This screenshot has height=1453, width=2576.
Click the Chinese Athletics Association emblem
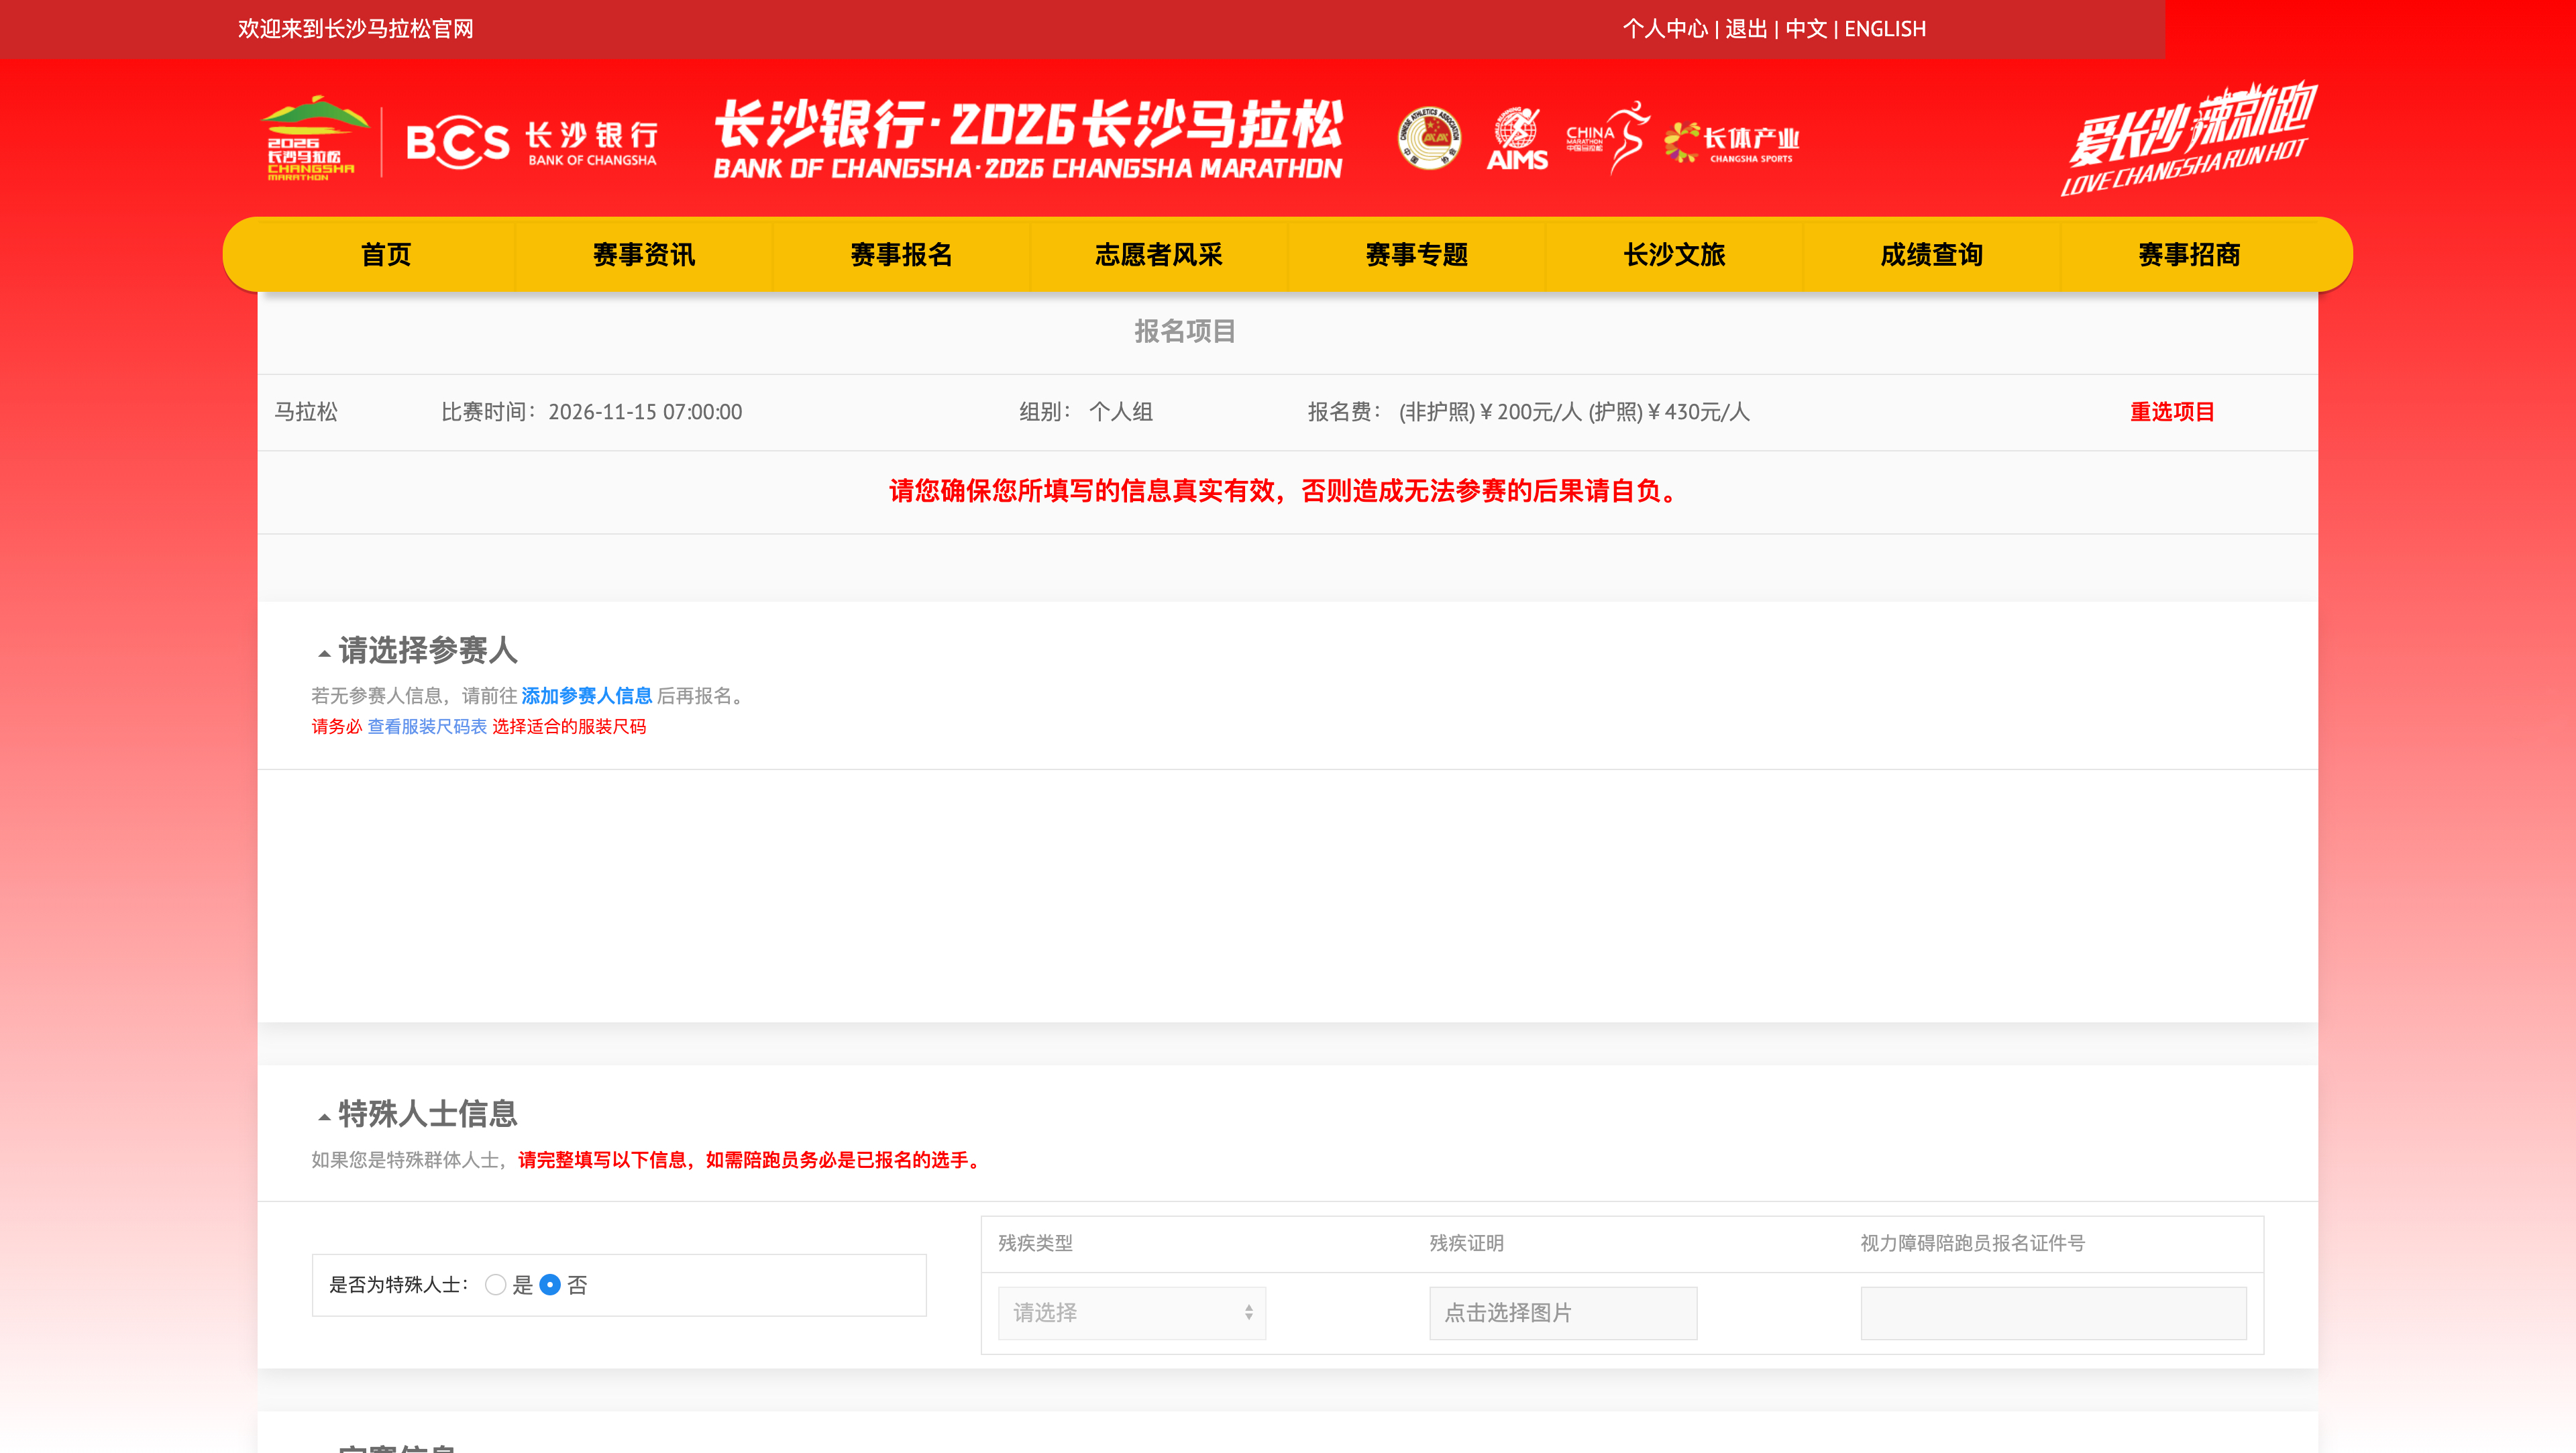pos(1429,138)
